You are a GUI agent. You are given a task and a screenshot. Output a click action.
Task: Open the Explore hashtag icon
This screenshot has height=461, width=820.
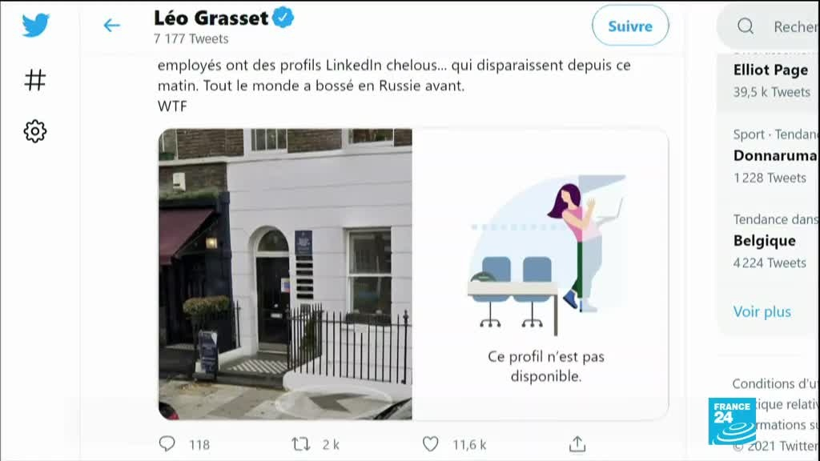pyautogui.click(x=35, y=80)
